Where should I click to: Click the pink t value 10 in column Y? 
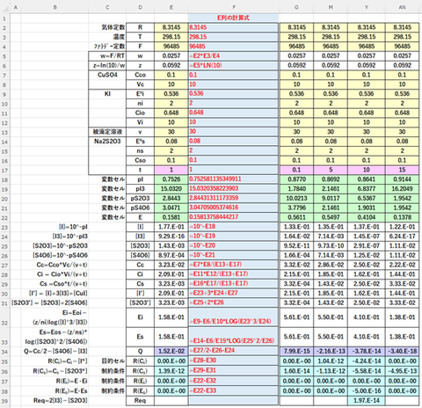pos(367,170)
